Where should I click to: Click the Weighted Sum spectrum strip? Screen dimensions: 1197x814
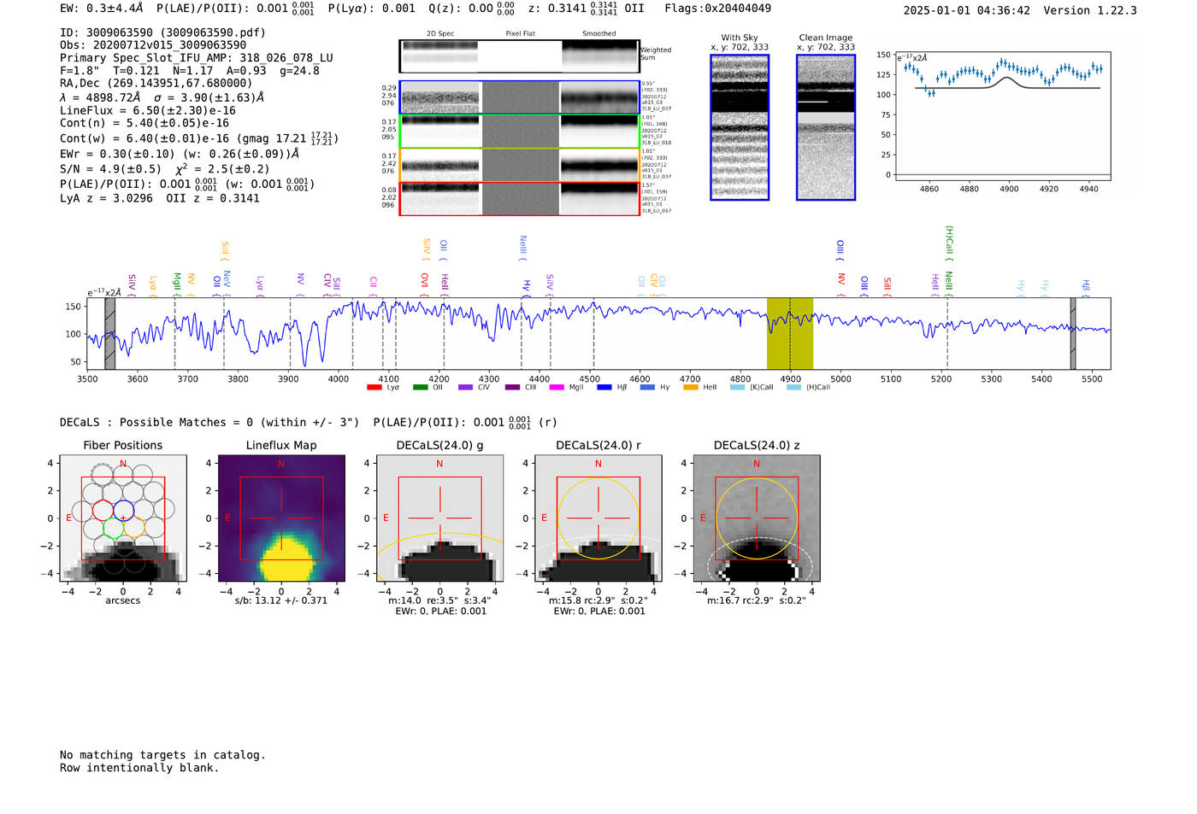coord(520,56)
